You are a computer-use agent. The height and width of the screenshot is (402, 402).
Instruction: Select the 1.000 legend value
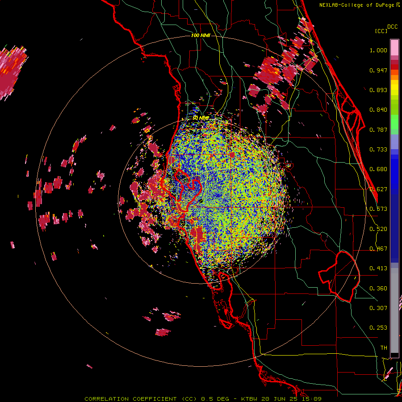[x=378, y=50]
